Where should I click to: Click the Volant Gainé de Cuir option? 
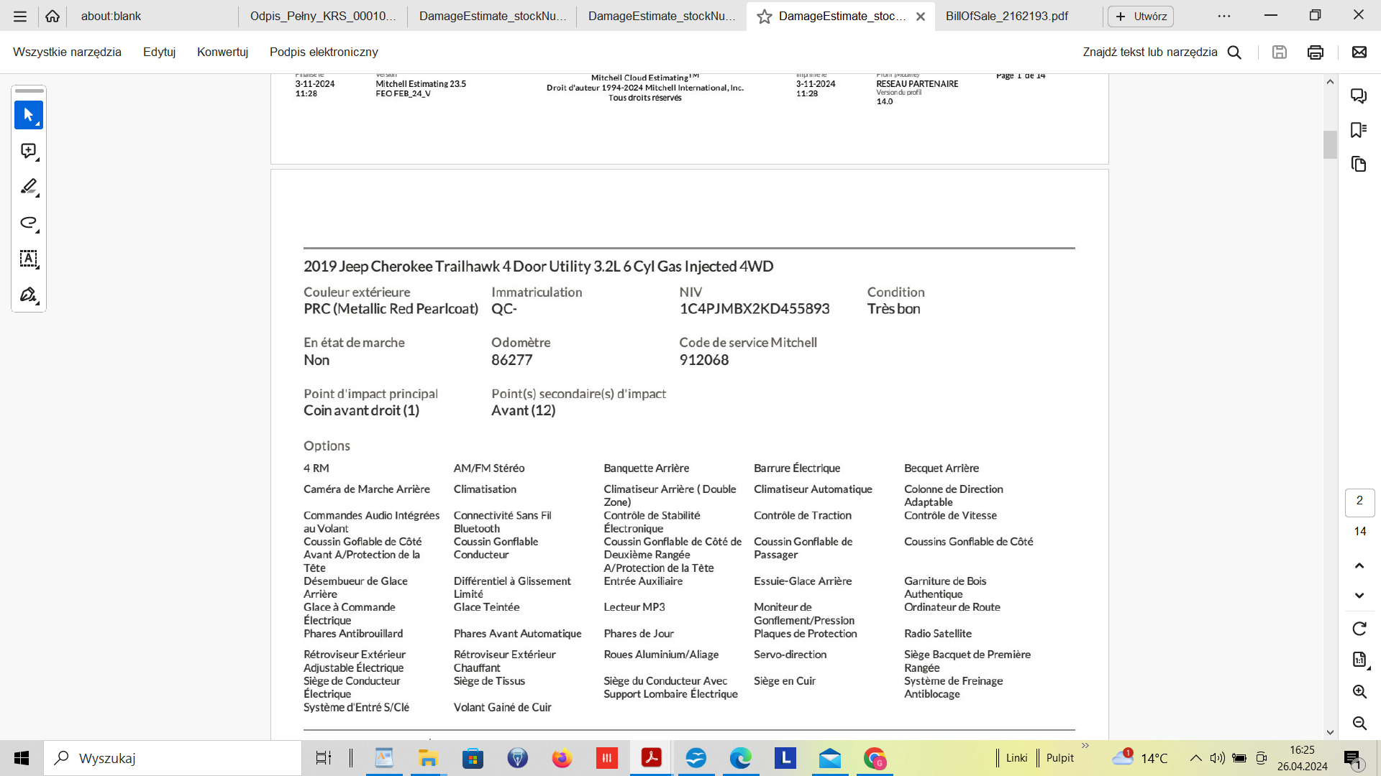[503, 708]
